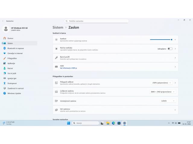Viewport: 193px width, 144px height.
Task: Open Omrežje in internet section
Action: click(x=15, y=53)
